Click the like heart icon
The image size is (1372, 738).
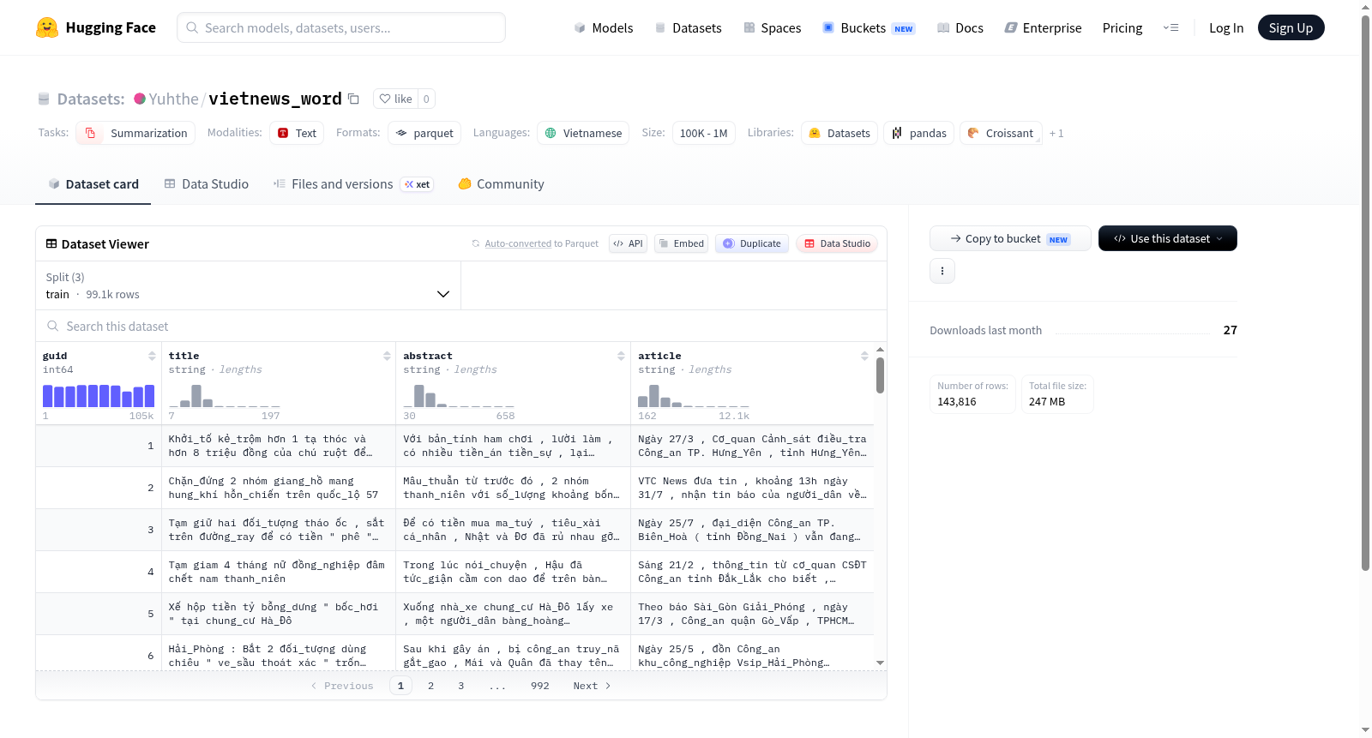[x=385, y=99]
